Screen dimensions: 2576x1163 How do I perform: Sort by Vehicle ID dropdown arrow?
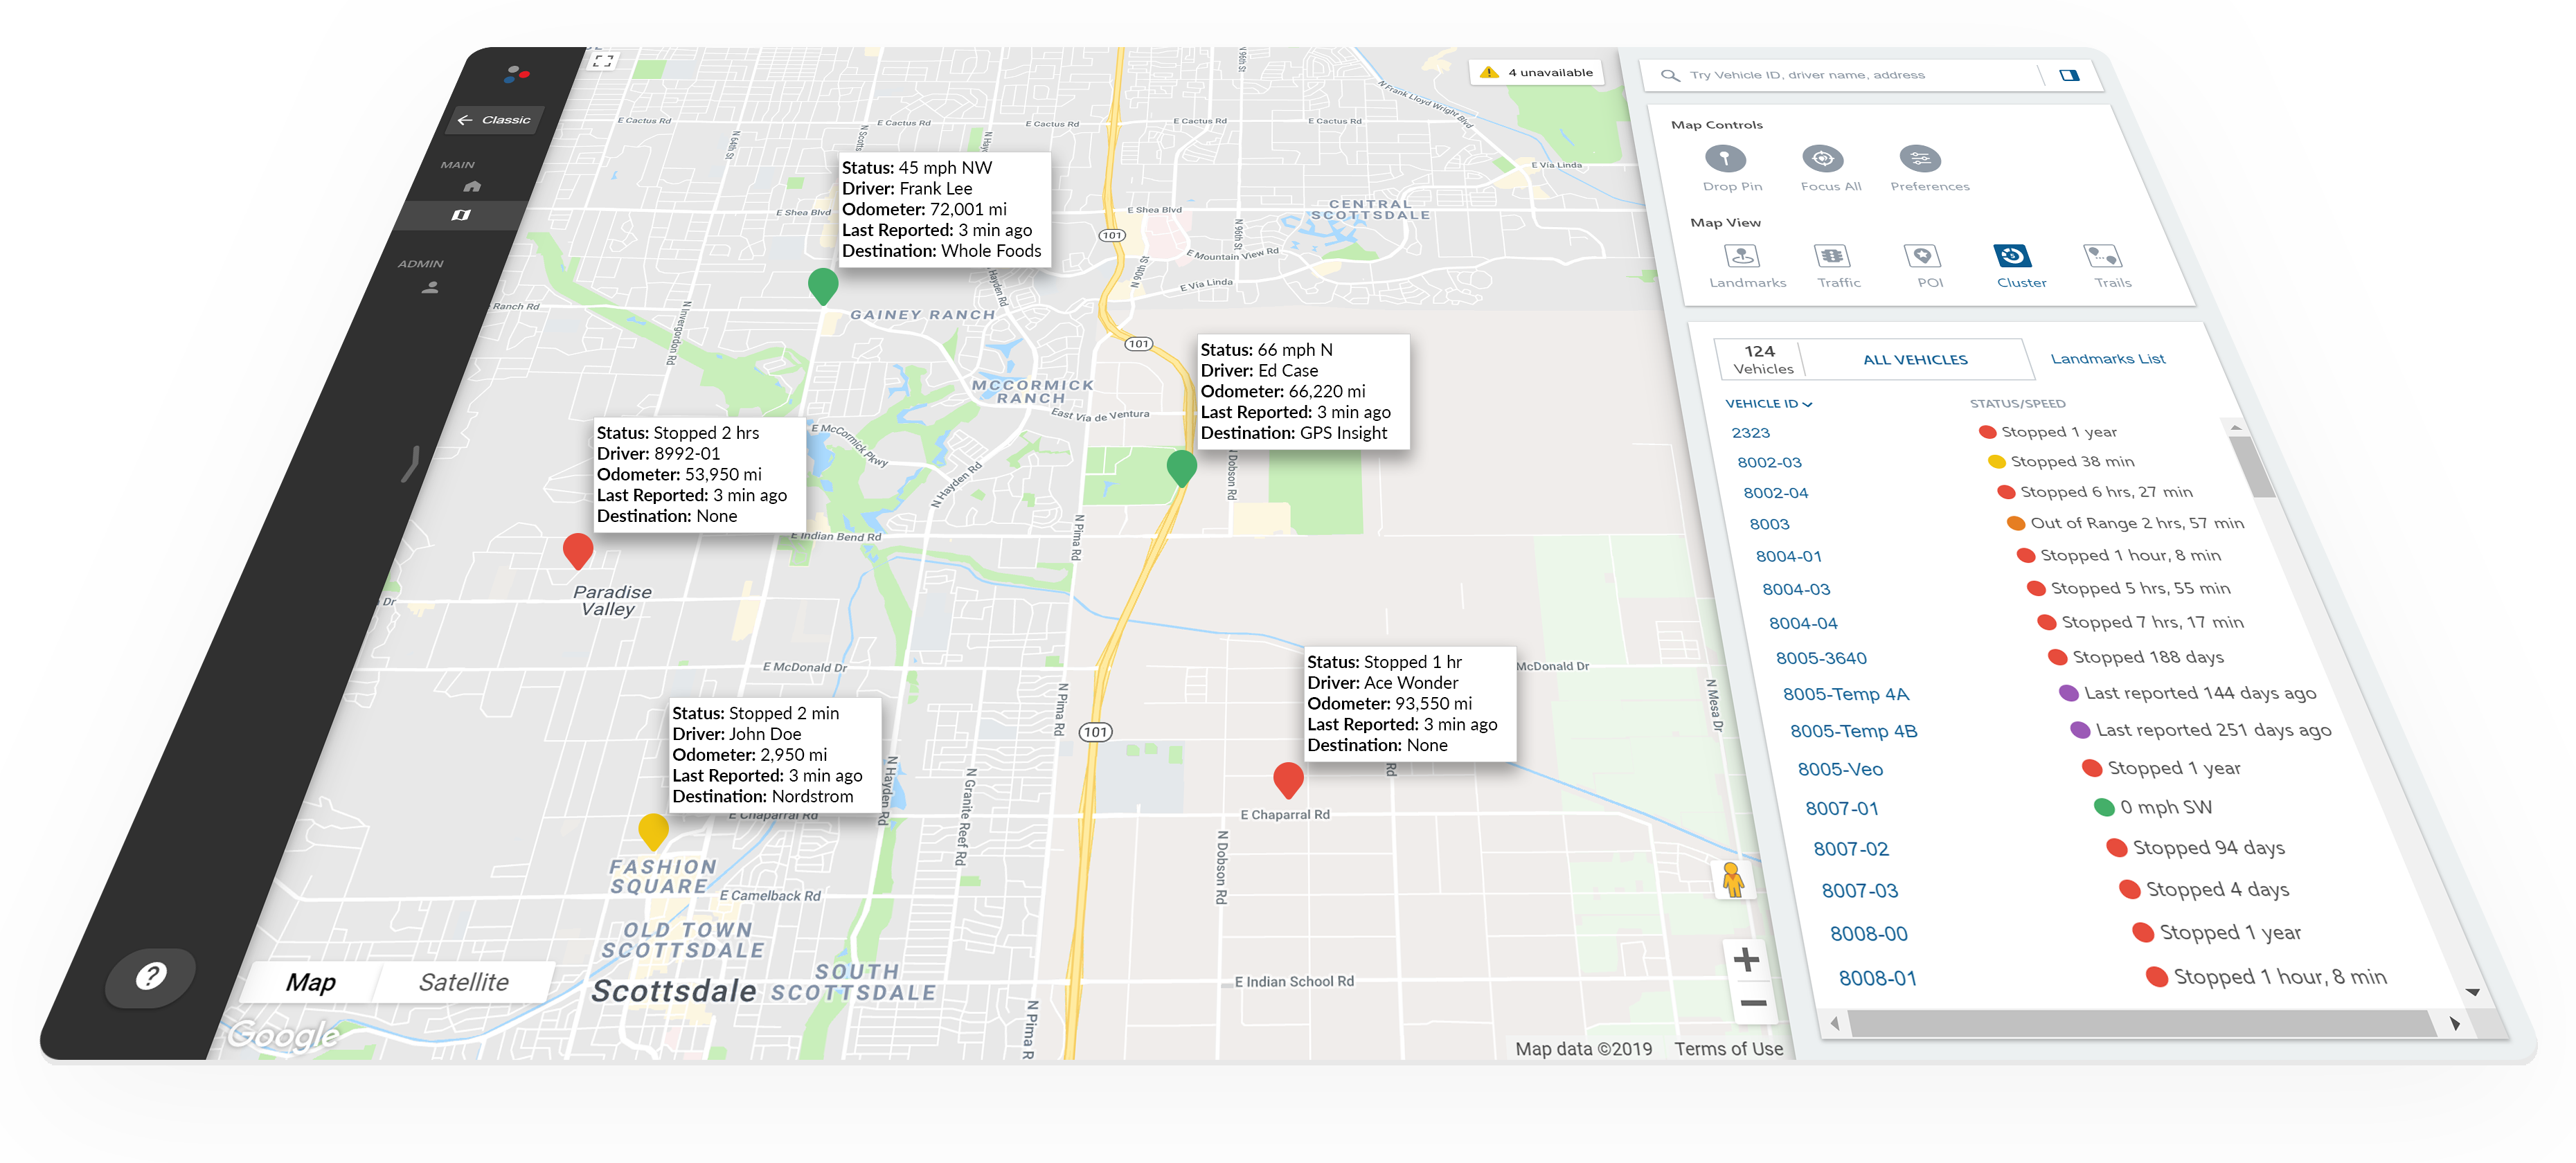(1808, 405)
